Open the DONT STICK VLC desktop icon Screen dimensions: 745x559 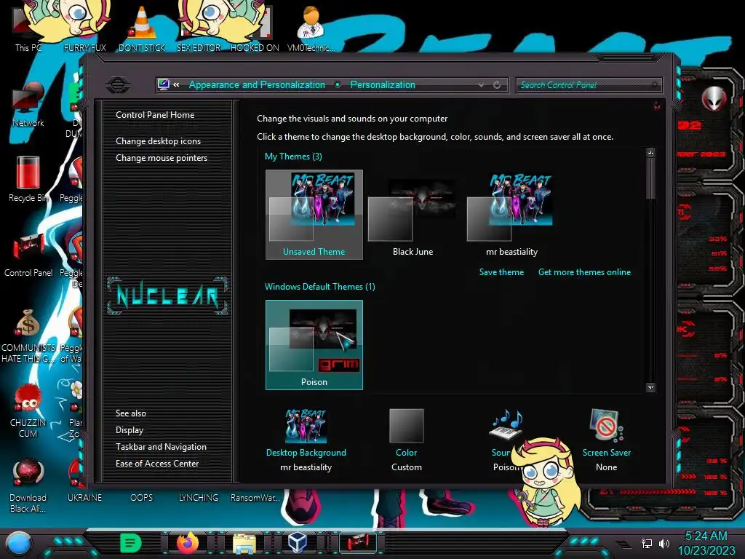pos(142,28)
